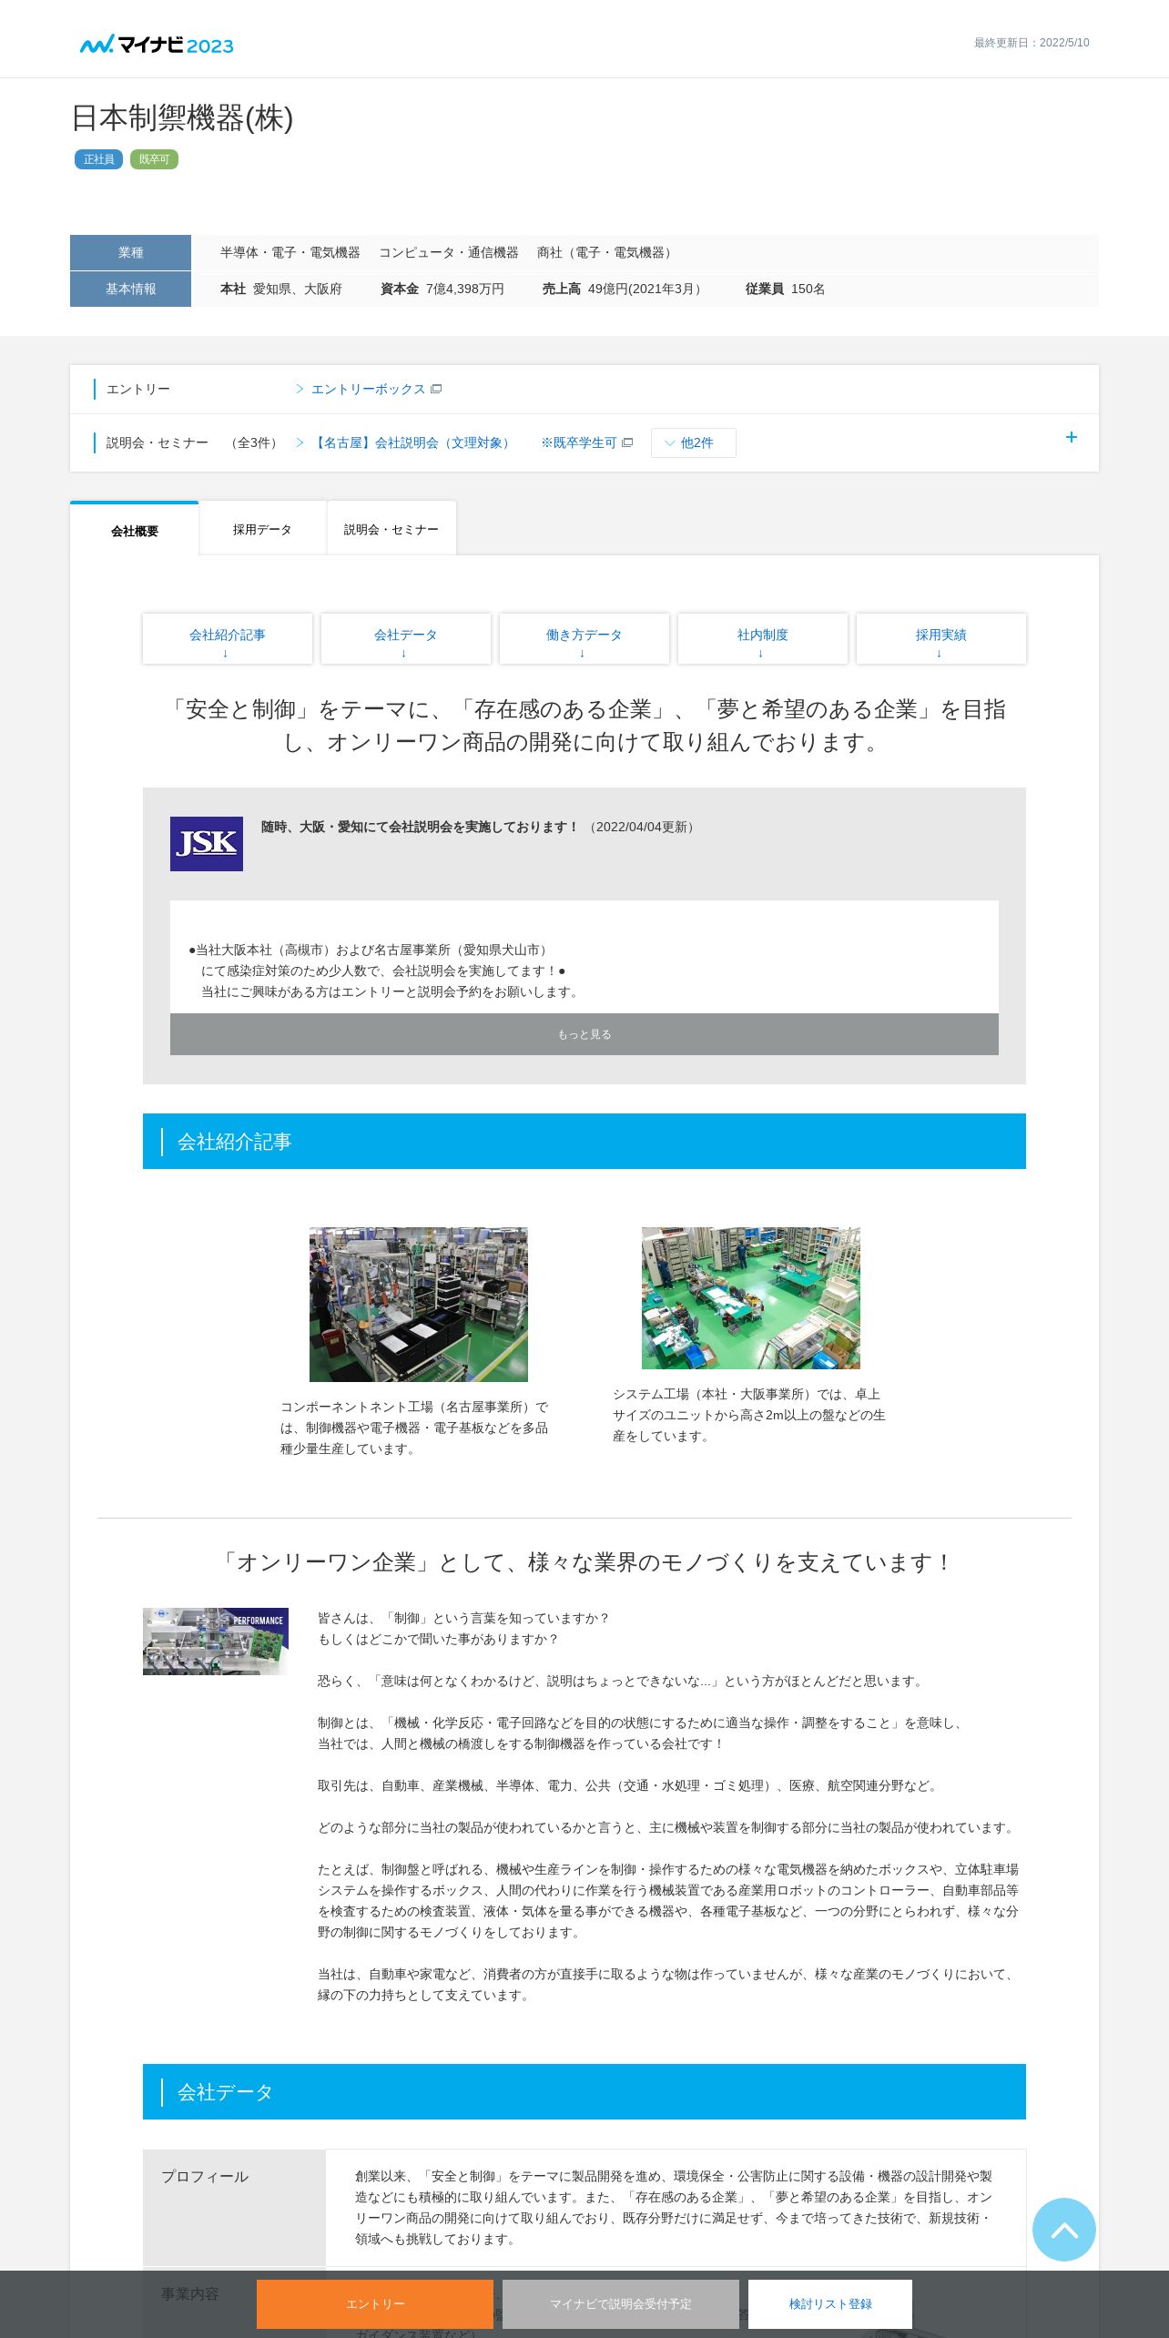Screen dimensions: 1169x2338
Task: Open the component factory photo
Action: [419, 1305]
